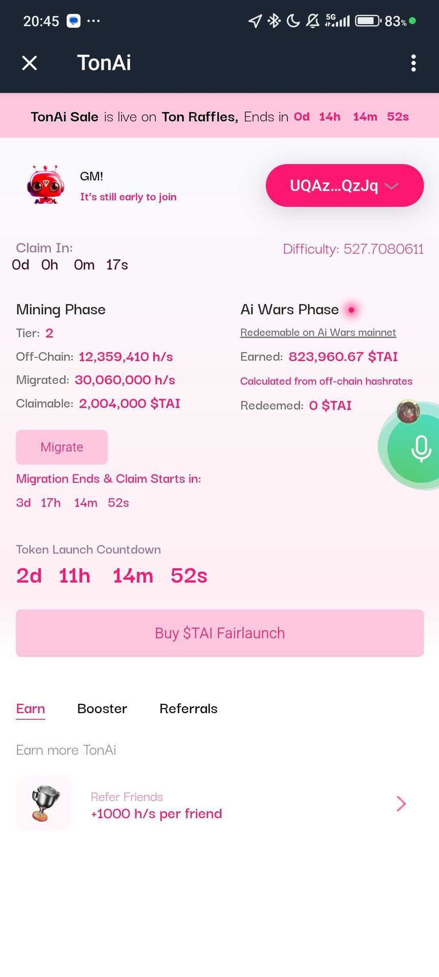Close the TonAi mini app
439x977 pixels.
coord(30,63)
